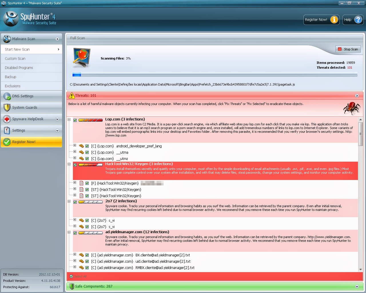366x293 pixels.
Task: Click the Stop Scan button
Action: coord(348,49)
